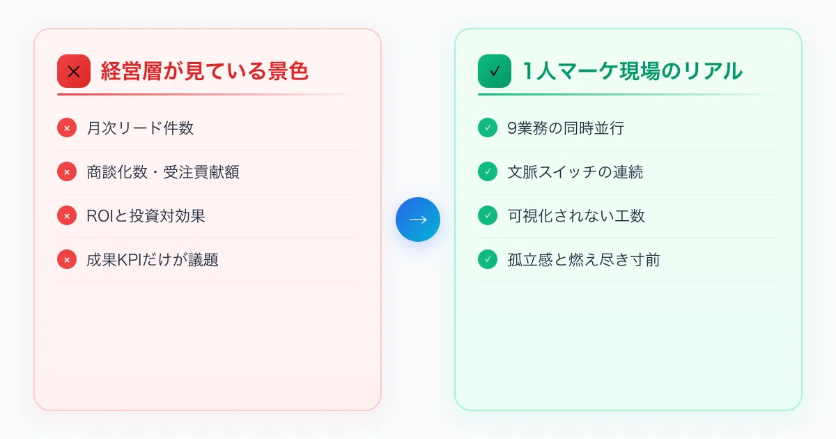Click the large green checkmark icon beside 1人マーケ現場のリアル
The image size is (836, 439).
[495, 71]
